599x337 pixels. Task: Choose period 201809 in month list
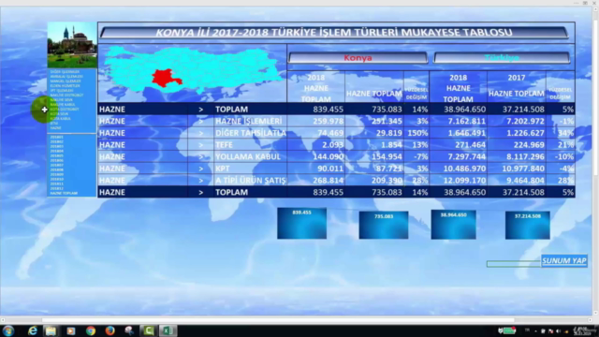(x=56, y=174)
